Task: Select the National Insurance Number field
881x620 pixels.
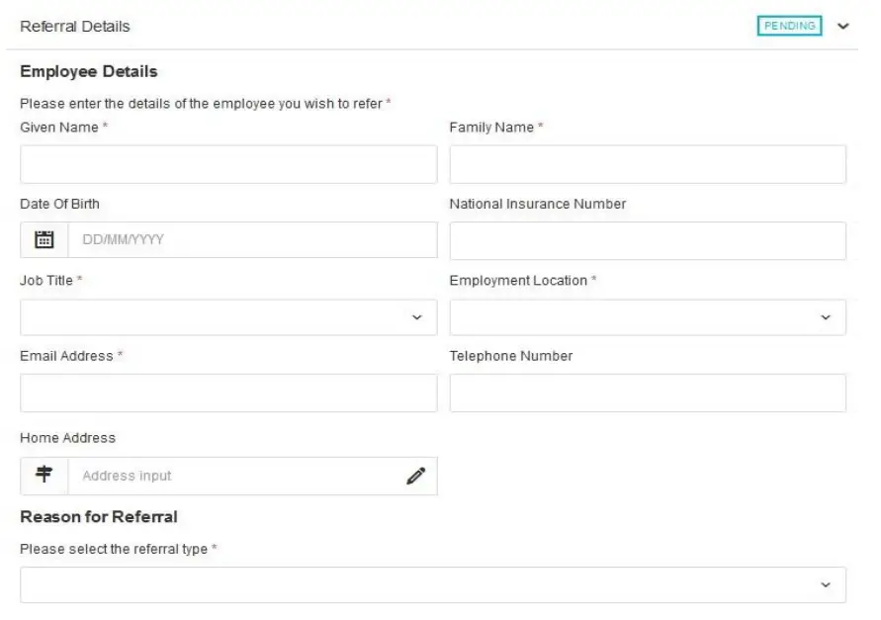Action: 648,239
